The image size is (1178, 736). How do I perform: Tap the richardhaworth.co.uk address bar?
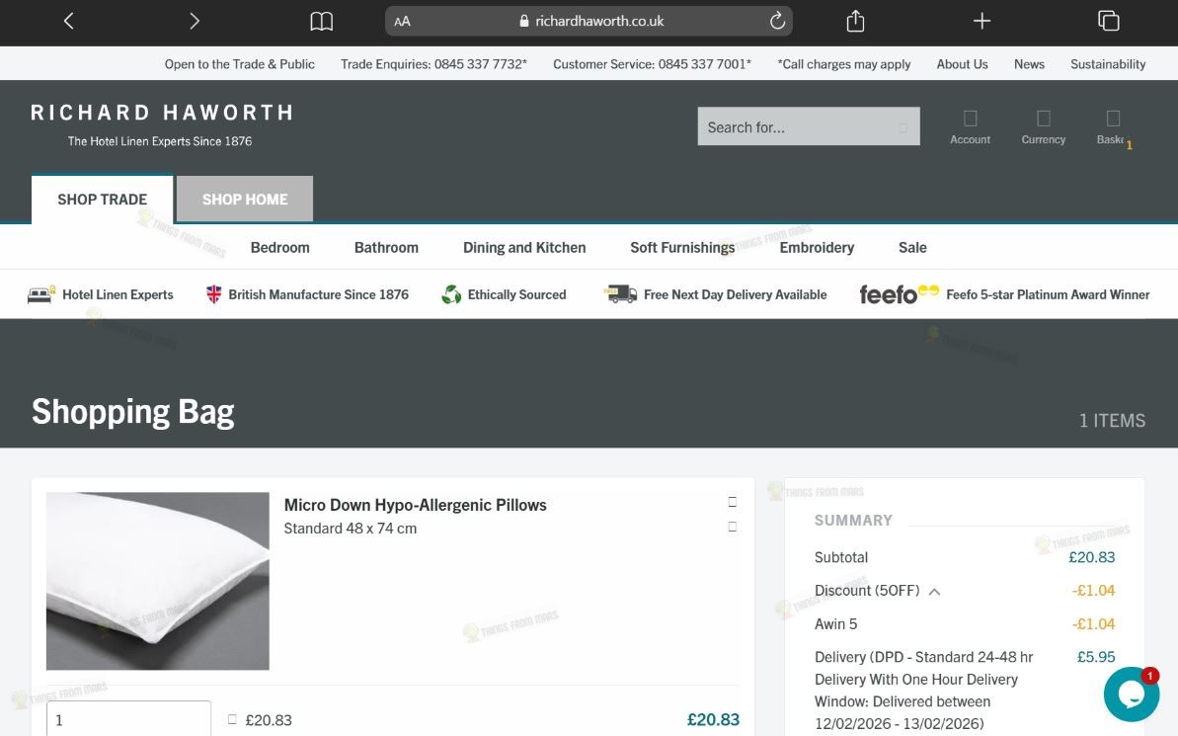(589, 21)
